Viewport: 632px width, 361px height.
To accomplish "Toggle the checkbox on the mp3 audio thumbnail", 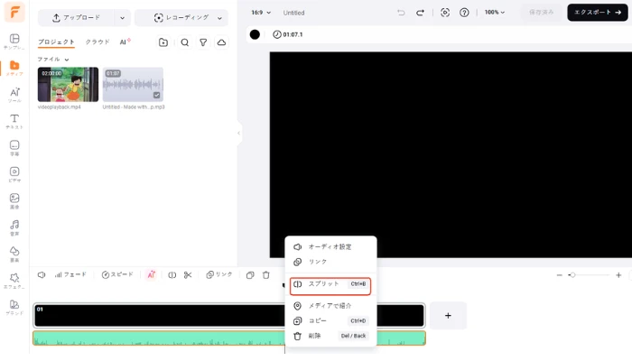I will [156, 95].
